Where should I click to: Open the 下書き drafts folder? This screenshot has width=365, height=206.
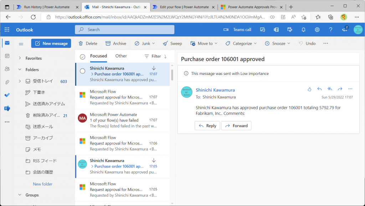39,92
